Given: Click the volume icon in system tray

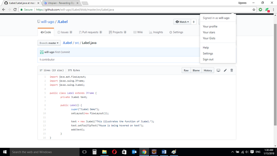Looking at the screenshot, I should [x=247, y=152].
